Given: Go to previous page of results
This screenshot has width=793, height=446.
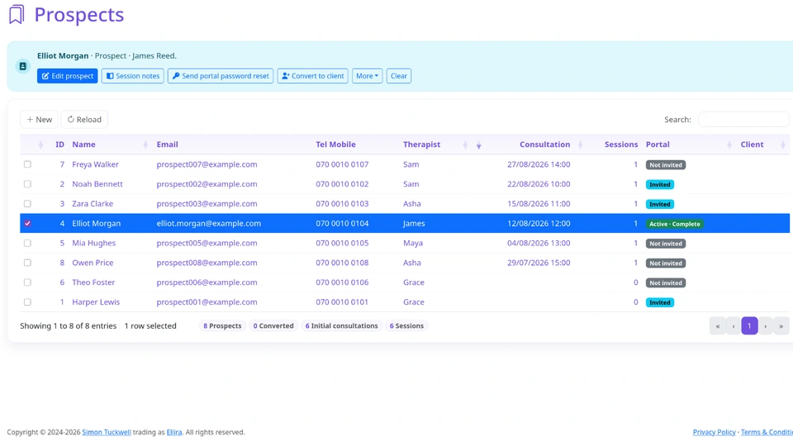Looking at the screenshot, I should coord(734,326).
